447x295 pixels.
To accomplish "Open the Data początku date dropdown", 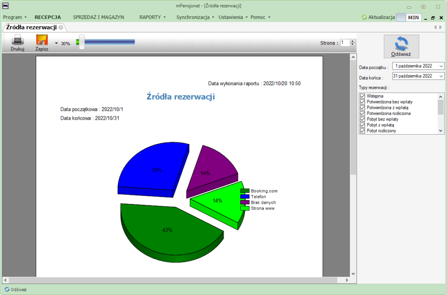I will tap(441, 66).
